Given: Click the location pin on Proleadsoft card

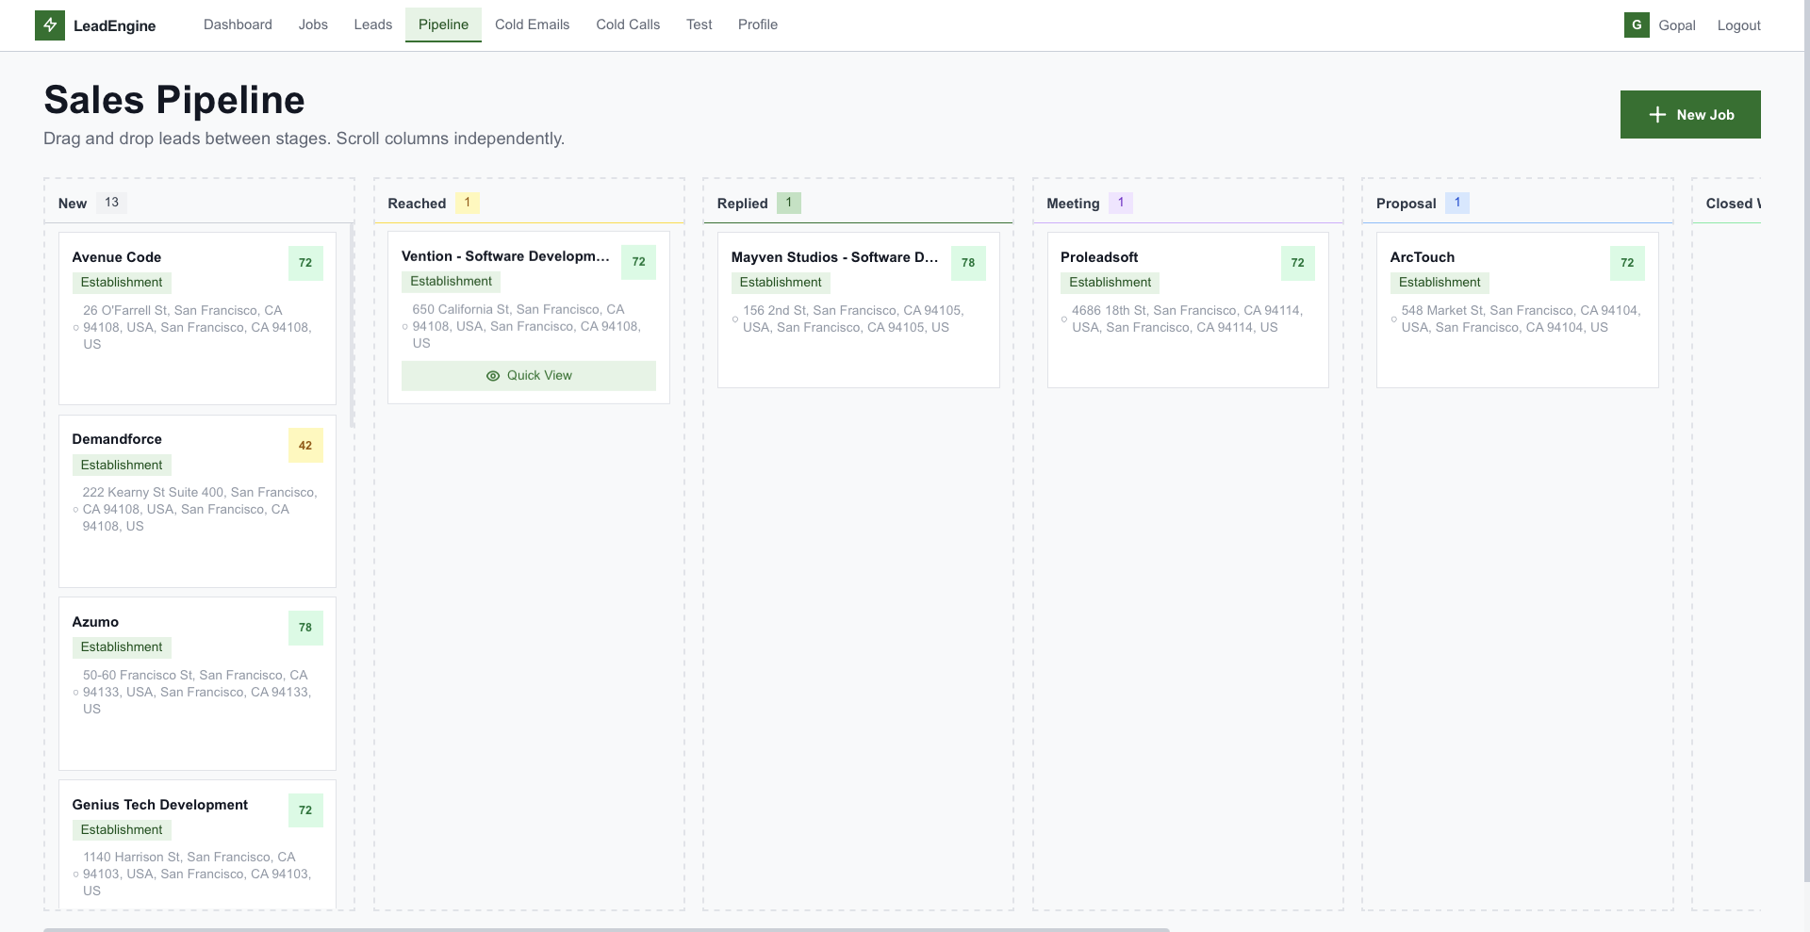Looking at the screenshot, I should [1064, 319].
